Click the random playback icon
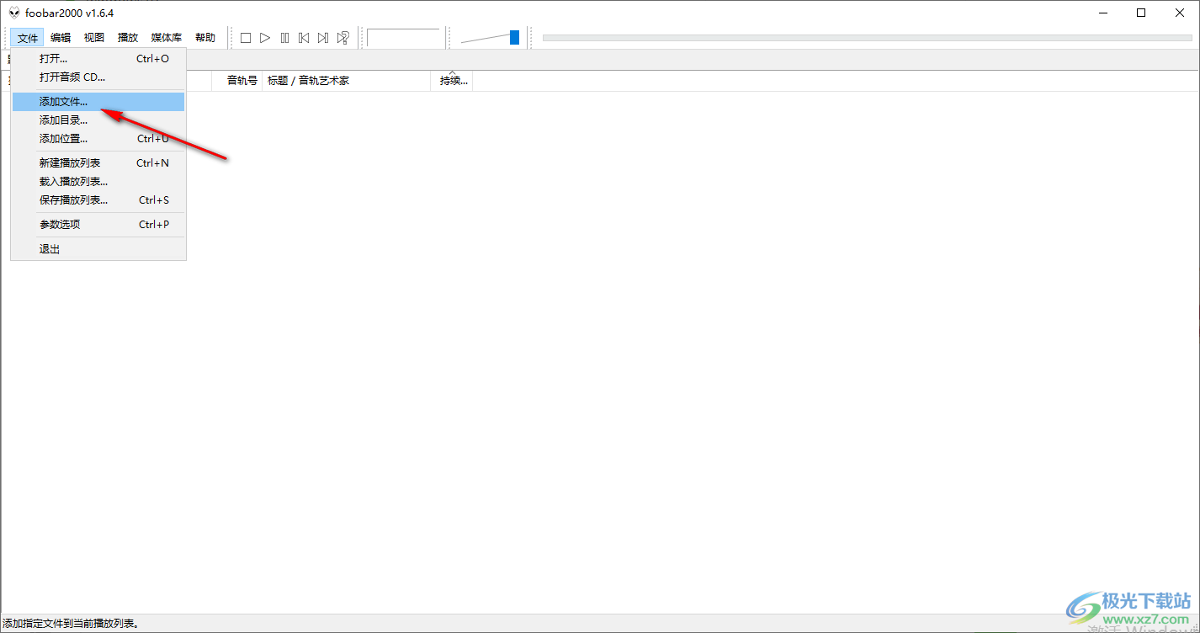Screen dimensions: 1200x633 (x=342, y=38)
